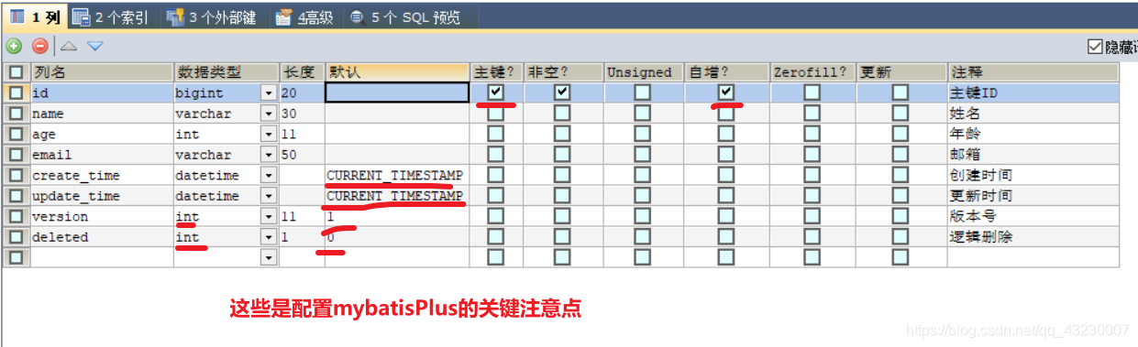Open data type dropdown for deleted
This screenshot has height=347, width=1138.
click(x=269, y=237)
